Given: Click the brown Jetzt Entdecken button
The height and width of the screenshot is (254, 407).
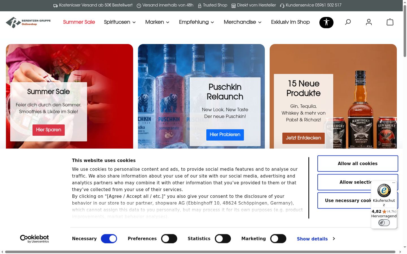Looking at the screenshot, I should click(x=304, y=138).
